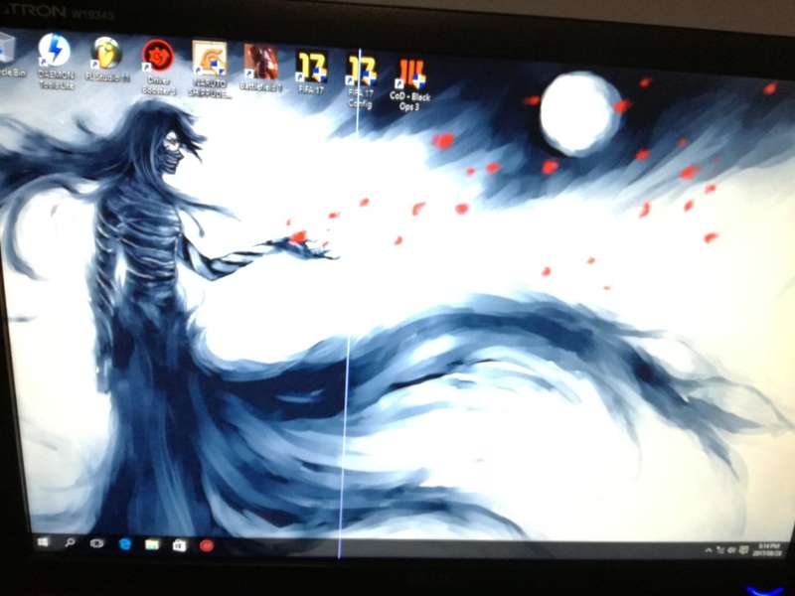Select the Driver Booster 3 shortcut

[159, 68]
